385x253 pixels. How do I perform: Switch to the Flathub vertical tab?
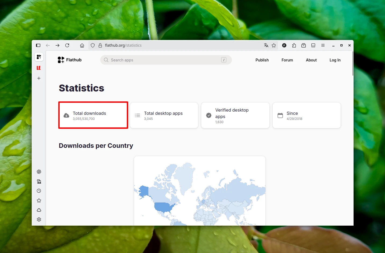pyautogui.click(x=39, y=57)
